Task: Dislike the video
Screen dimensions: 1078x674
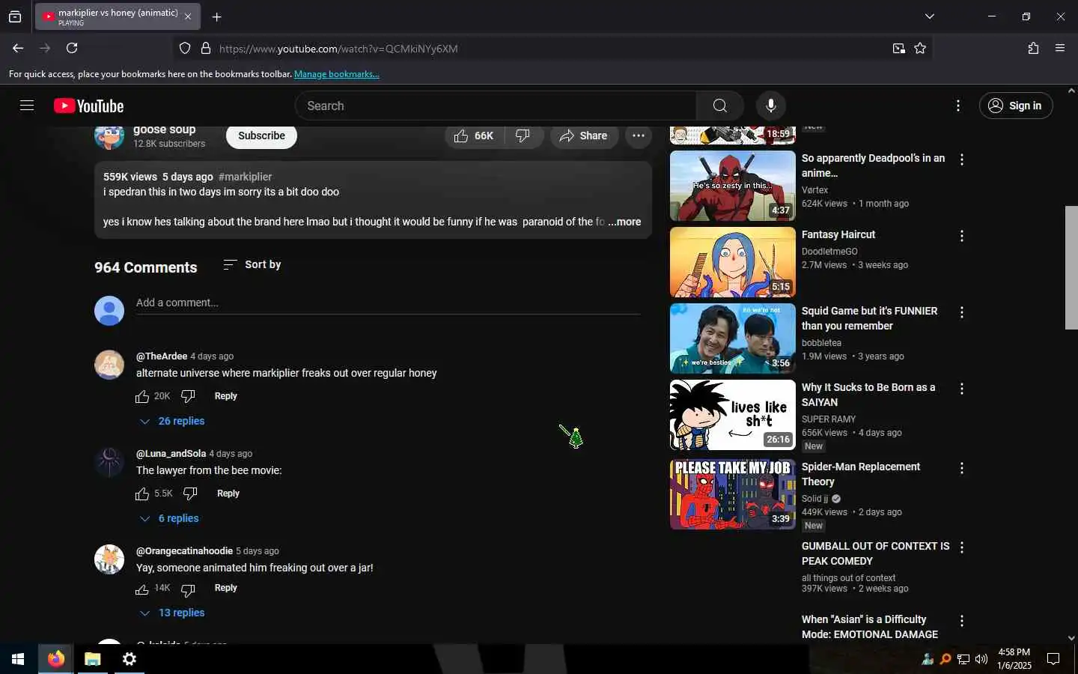Action: click(x=523, y=136)
